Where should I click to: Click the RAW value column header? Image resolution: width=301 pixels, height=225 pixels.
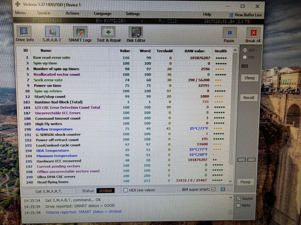[194, 51]
